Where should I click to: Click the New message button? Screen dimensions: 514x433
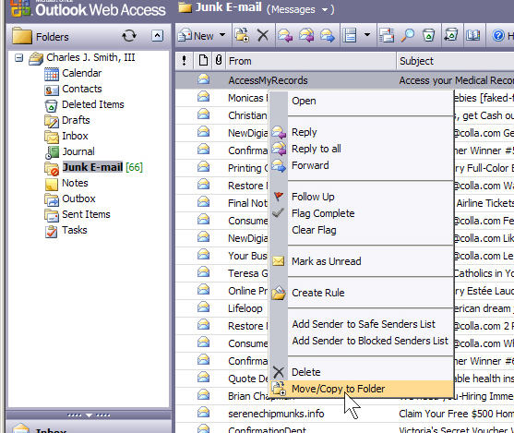coord(196,35)
